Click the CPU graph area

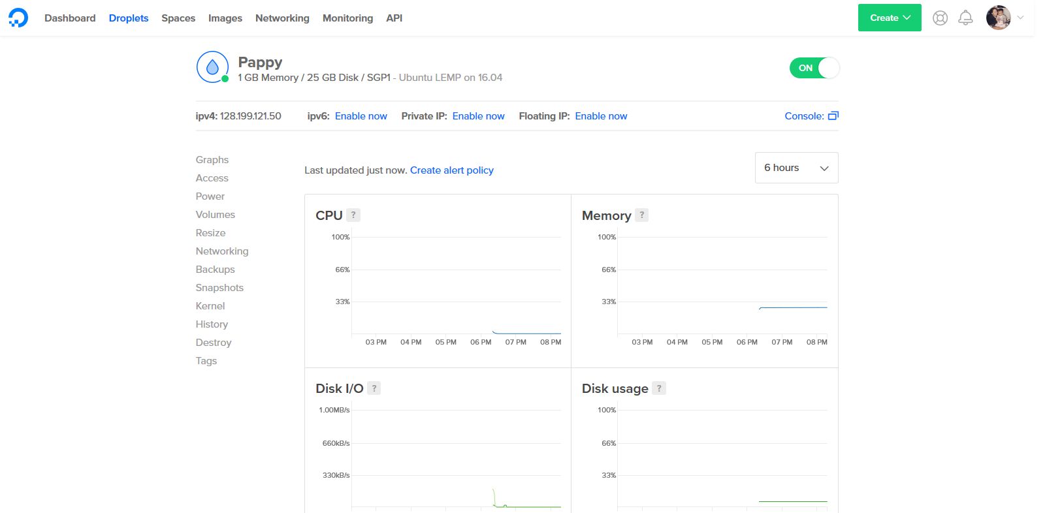(x=457, y=285)
